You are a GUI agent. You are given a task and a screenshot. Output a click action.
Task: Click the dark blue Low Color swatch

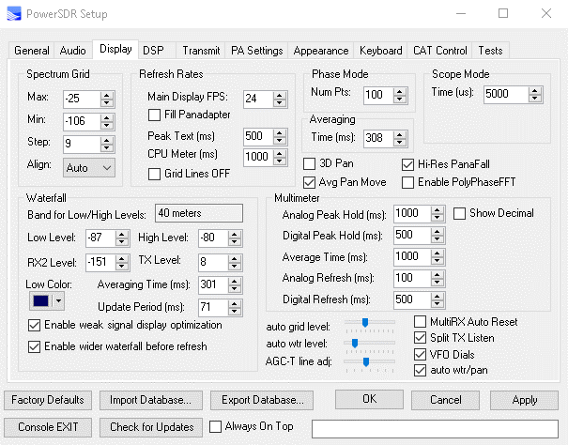(x=40, y=300)
